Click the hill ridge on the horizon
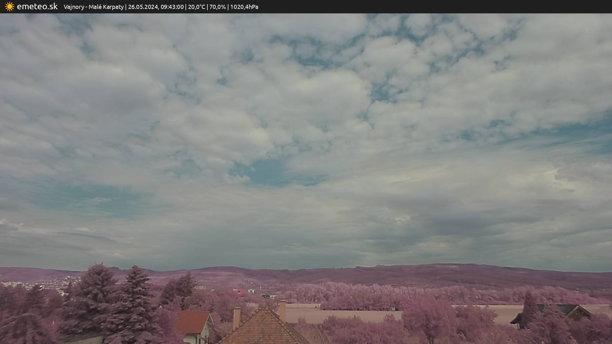612x344 pixels. pyautogui.click(x=414, y=269)
